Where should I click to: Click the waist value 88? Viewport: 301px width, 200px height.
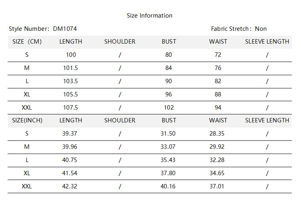tap(218, 94)
